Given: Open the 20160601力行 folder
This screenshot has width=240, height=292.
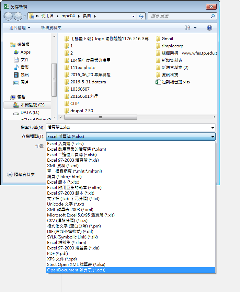Looking at the screenshot, I should [81, 96].
